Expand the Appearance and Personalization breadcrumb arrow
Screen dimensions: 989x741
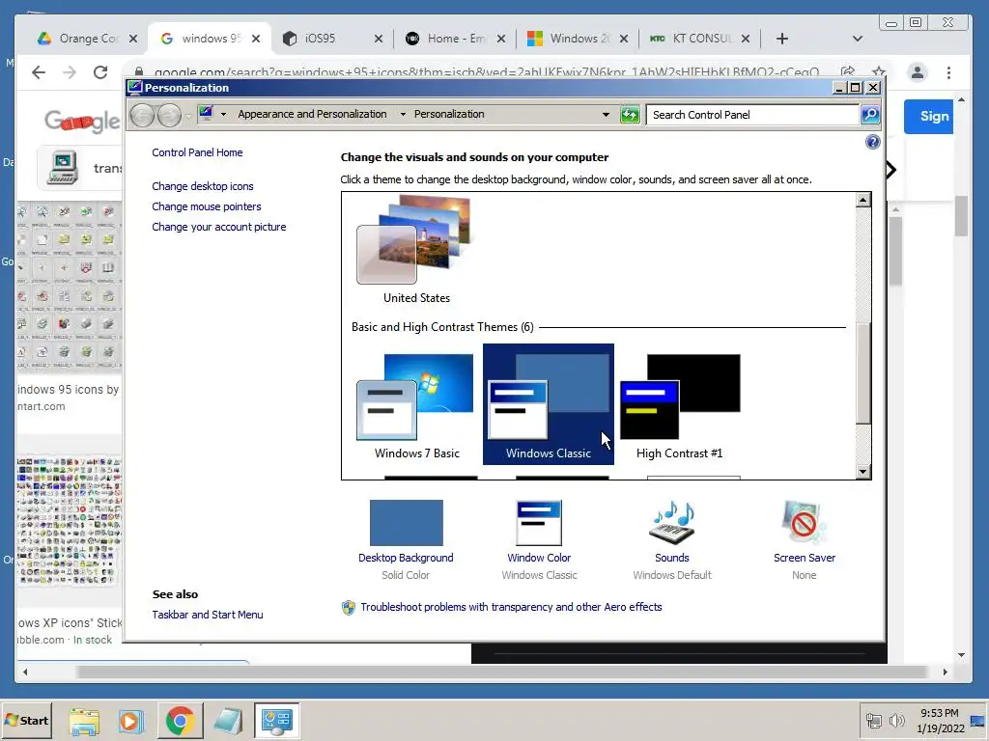[403, 115]
